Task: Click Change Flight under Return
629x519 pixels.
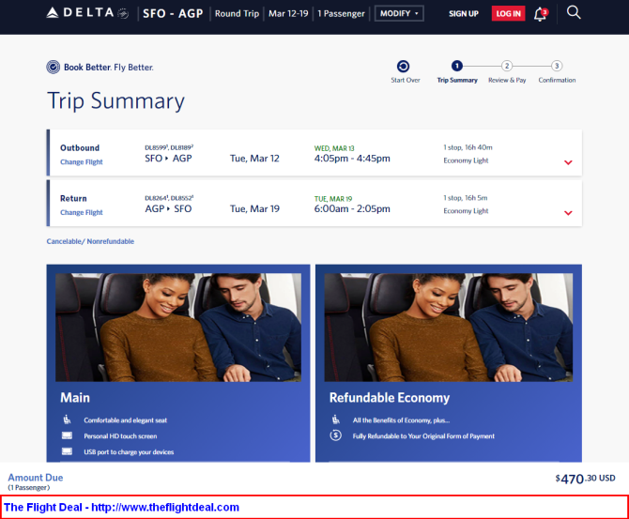Action: pos(82,212)
